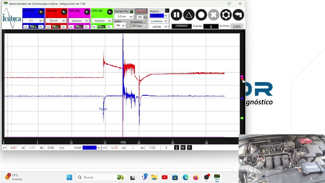Open CH2 dropdown showing 20 mV
Viewport: 325px width, 183px height.
point(56,21)
